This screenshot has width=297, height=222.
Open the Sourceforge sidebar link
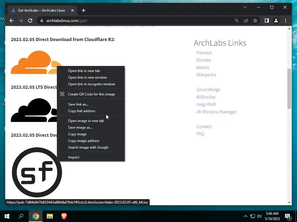[208, 90]
